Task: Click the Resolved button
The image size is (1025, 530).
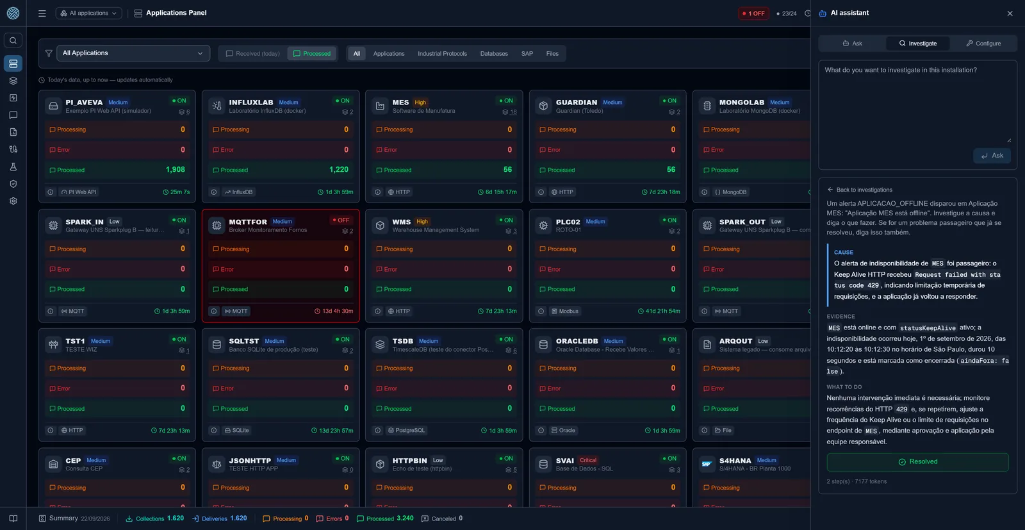Action: pos(917,462)
